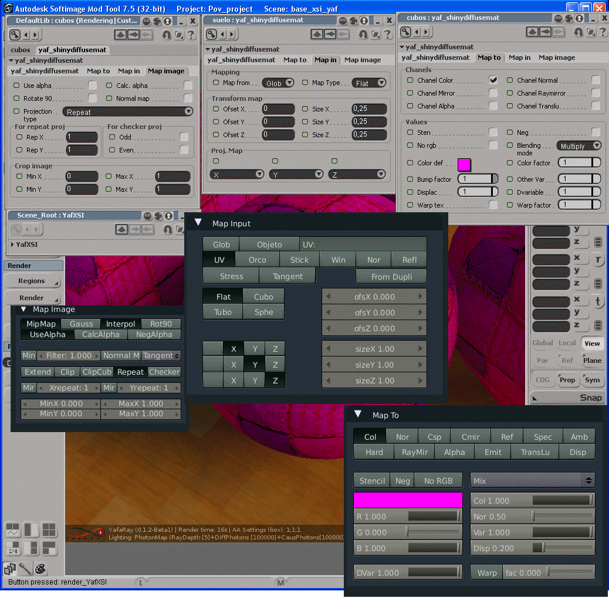This screenshot has height=598, width=609.
Task: Click the help question mark in the suelo panel
Action: pyautogui.click(x=387, y=35)
